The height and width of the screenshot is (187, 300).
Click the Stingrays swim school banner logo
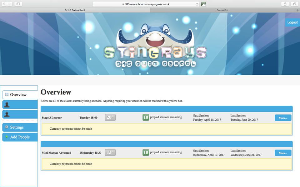click(x=155, y=46)
